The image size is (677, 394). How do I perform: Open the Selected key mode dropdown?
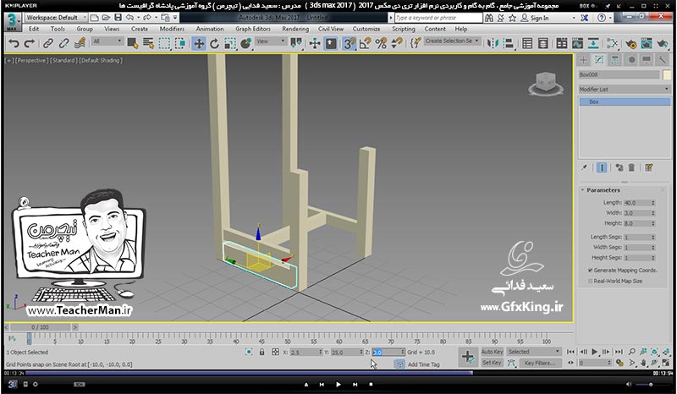534,352
